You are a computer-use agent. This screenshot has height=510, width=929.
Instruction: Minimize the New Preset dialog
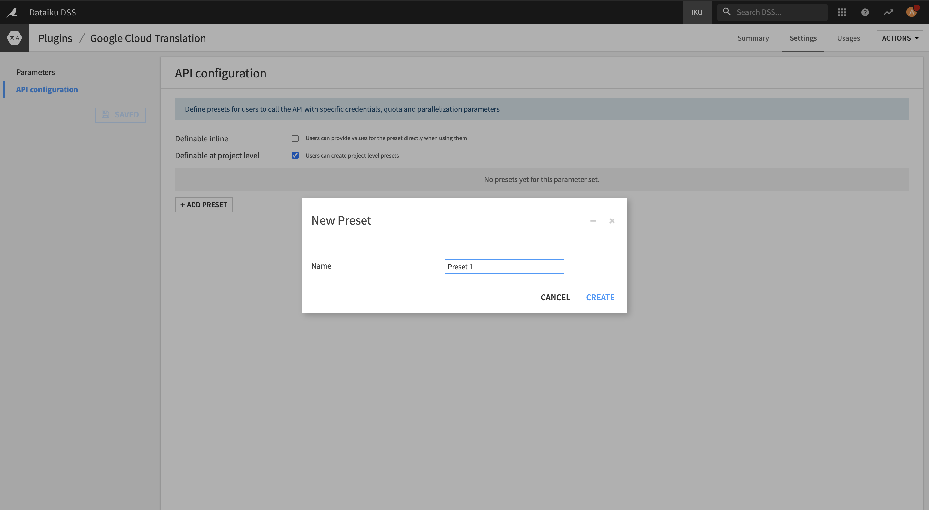click(593, 221)
